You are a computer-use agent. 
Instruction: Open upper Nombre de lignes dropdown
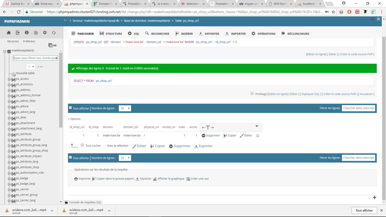(125, 108)
